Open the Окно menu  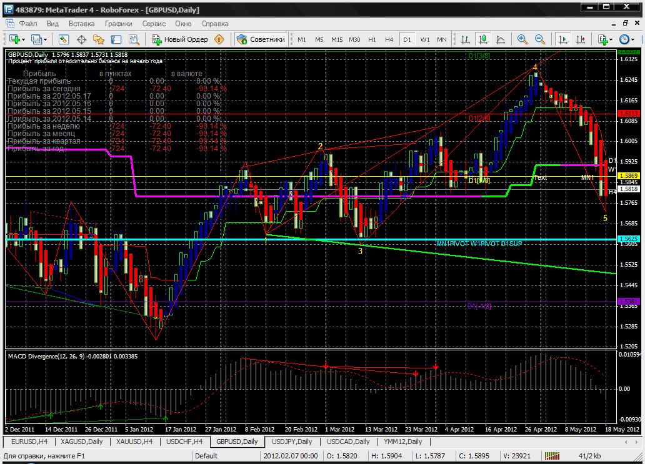[184, 24]
